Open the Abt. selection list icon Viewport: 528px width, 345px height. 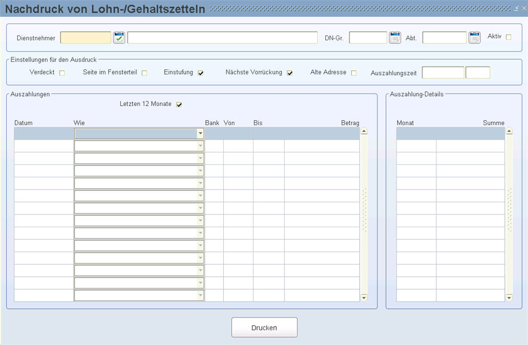point(475,38)
